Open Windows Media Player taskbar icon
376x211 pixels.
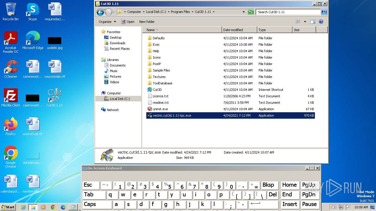43,207
